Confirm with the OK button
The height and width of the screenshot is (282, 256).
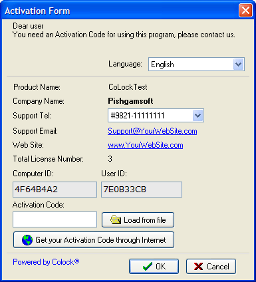154,267
